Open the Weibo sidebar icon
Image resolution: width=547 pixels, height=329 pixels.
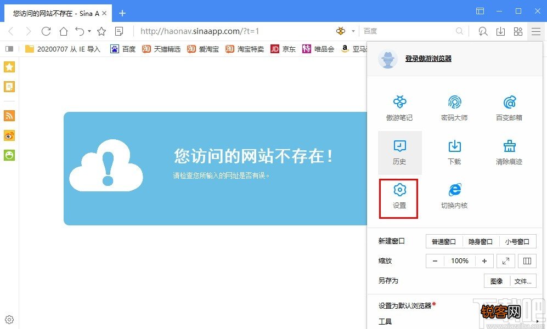(x=8, y=135)
